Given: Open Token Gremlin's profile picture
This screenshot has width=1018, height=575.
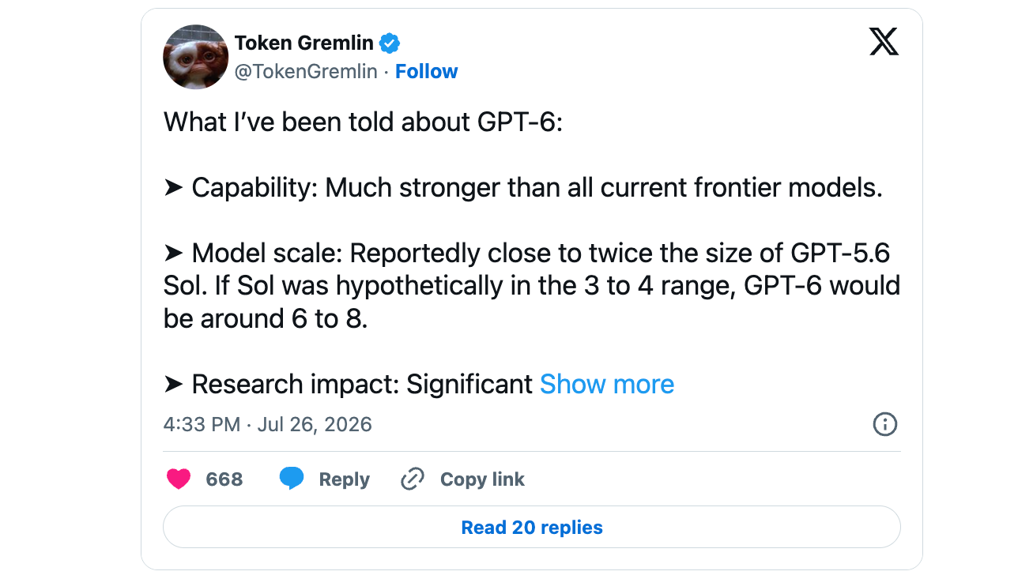Looking at the screenshot, I should click(195, 57).
